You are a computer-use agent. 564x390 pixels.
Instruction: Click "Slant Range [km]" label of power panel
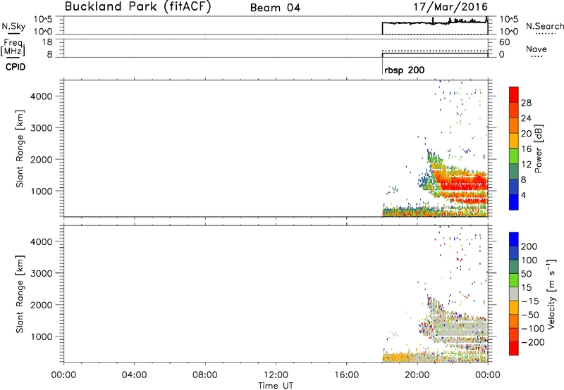[x=20, y=149]
